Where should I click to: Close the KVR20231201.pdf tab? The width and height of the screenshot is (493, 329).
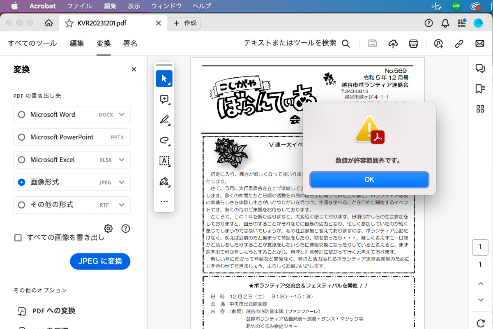(x=158, y=23)
